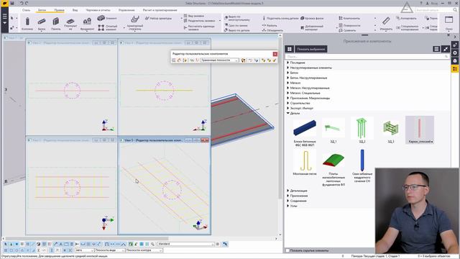Image resolution: width=460 pixels, height=259 pixels.
Task: Open the Граничные плоскости dropdown
Action: pos(219,60)
